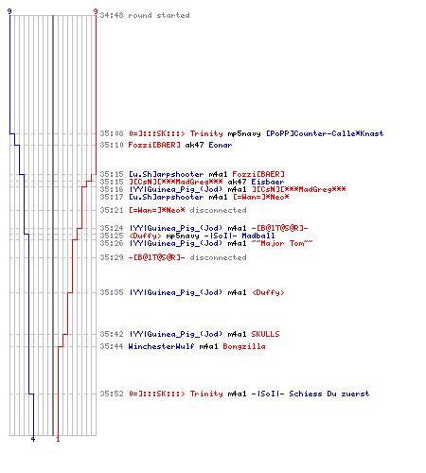Select <Duffy> mp5navy kill line killer

coord(145,236)
